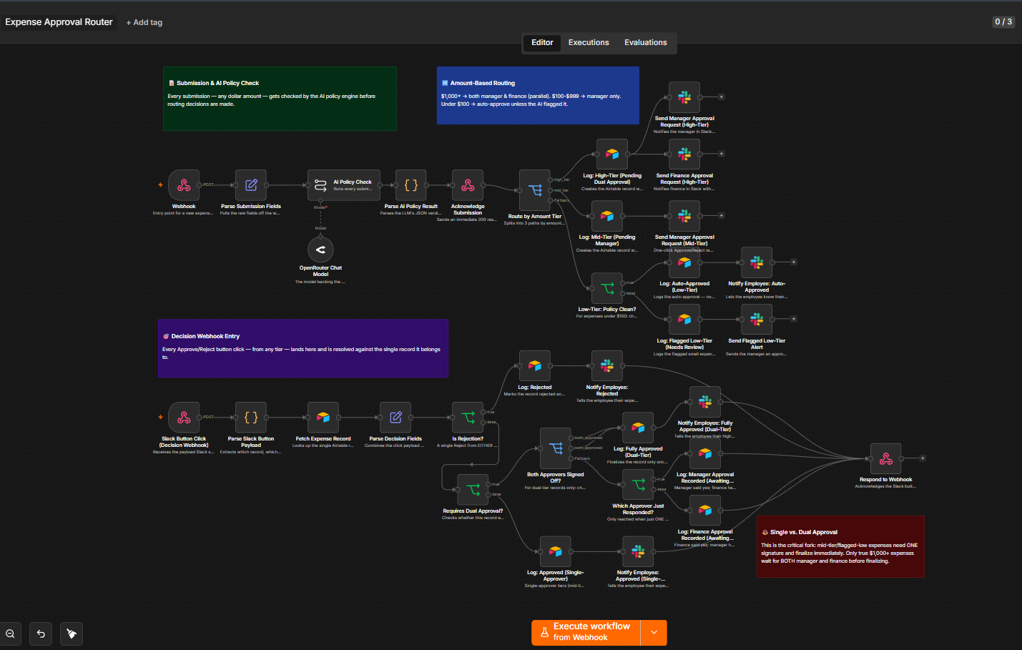
Task: Click Execute workflow from Webhook button
Action: 586,632
